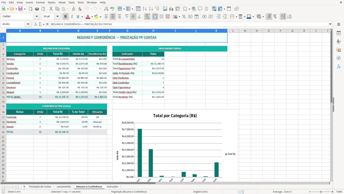Screen dimensions: 344x194
Task: Switch to the Lançamentos sheet tab
Action: [x=64, y=187]
